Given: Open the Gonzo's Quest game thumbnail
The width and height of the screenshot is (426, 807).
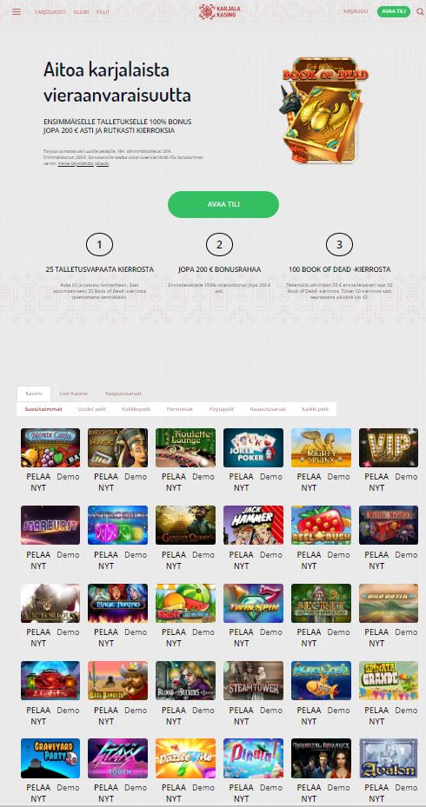Looking at the screenshot, I should point(185,525).
